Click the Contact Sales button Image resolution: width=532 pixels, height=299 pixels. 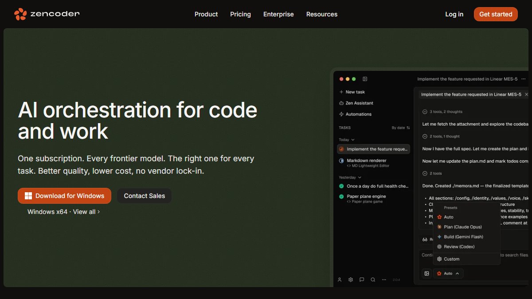point(145,196)
